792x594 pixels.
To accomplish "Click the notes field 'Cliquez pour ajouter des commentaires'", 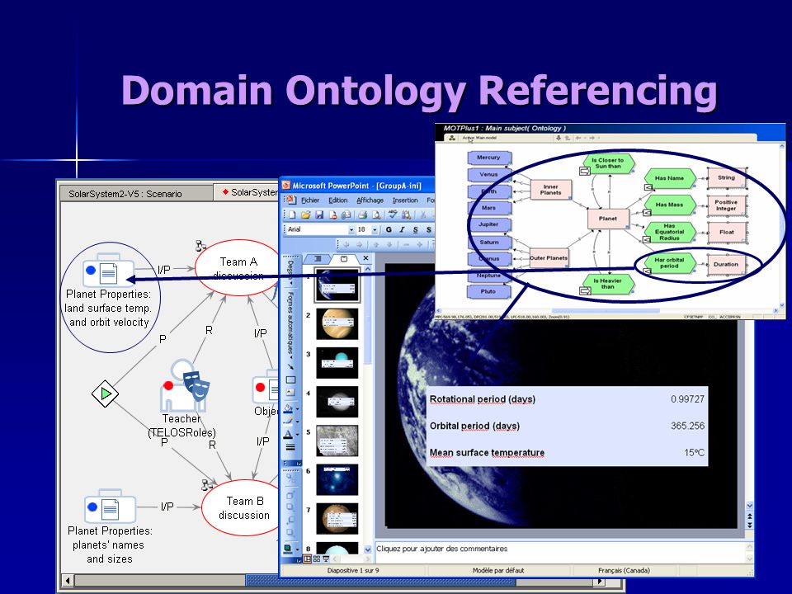I will [559, 552].
